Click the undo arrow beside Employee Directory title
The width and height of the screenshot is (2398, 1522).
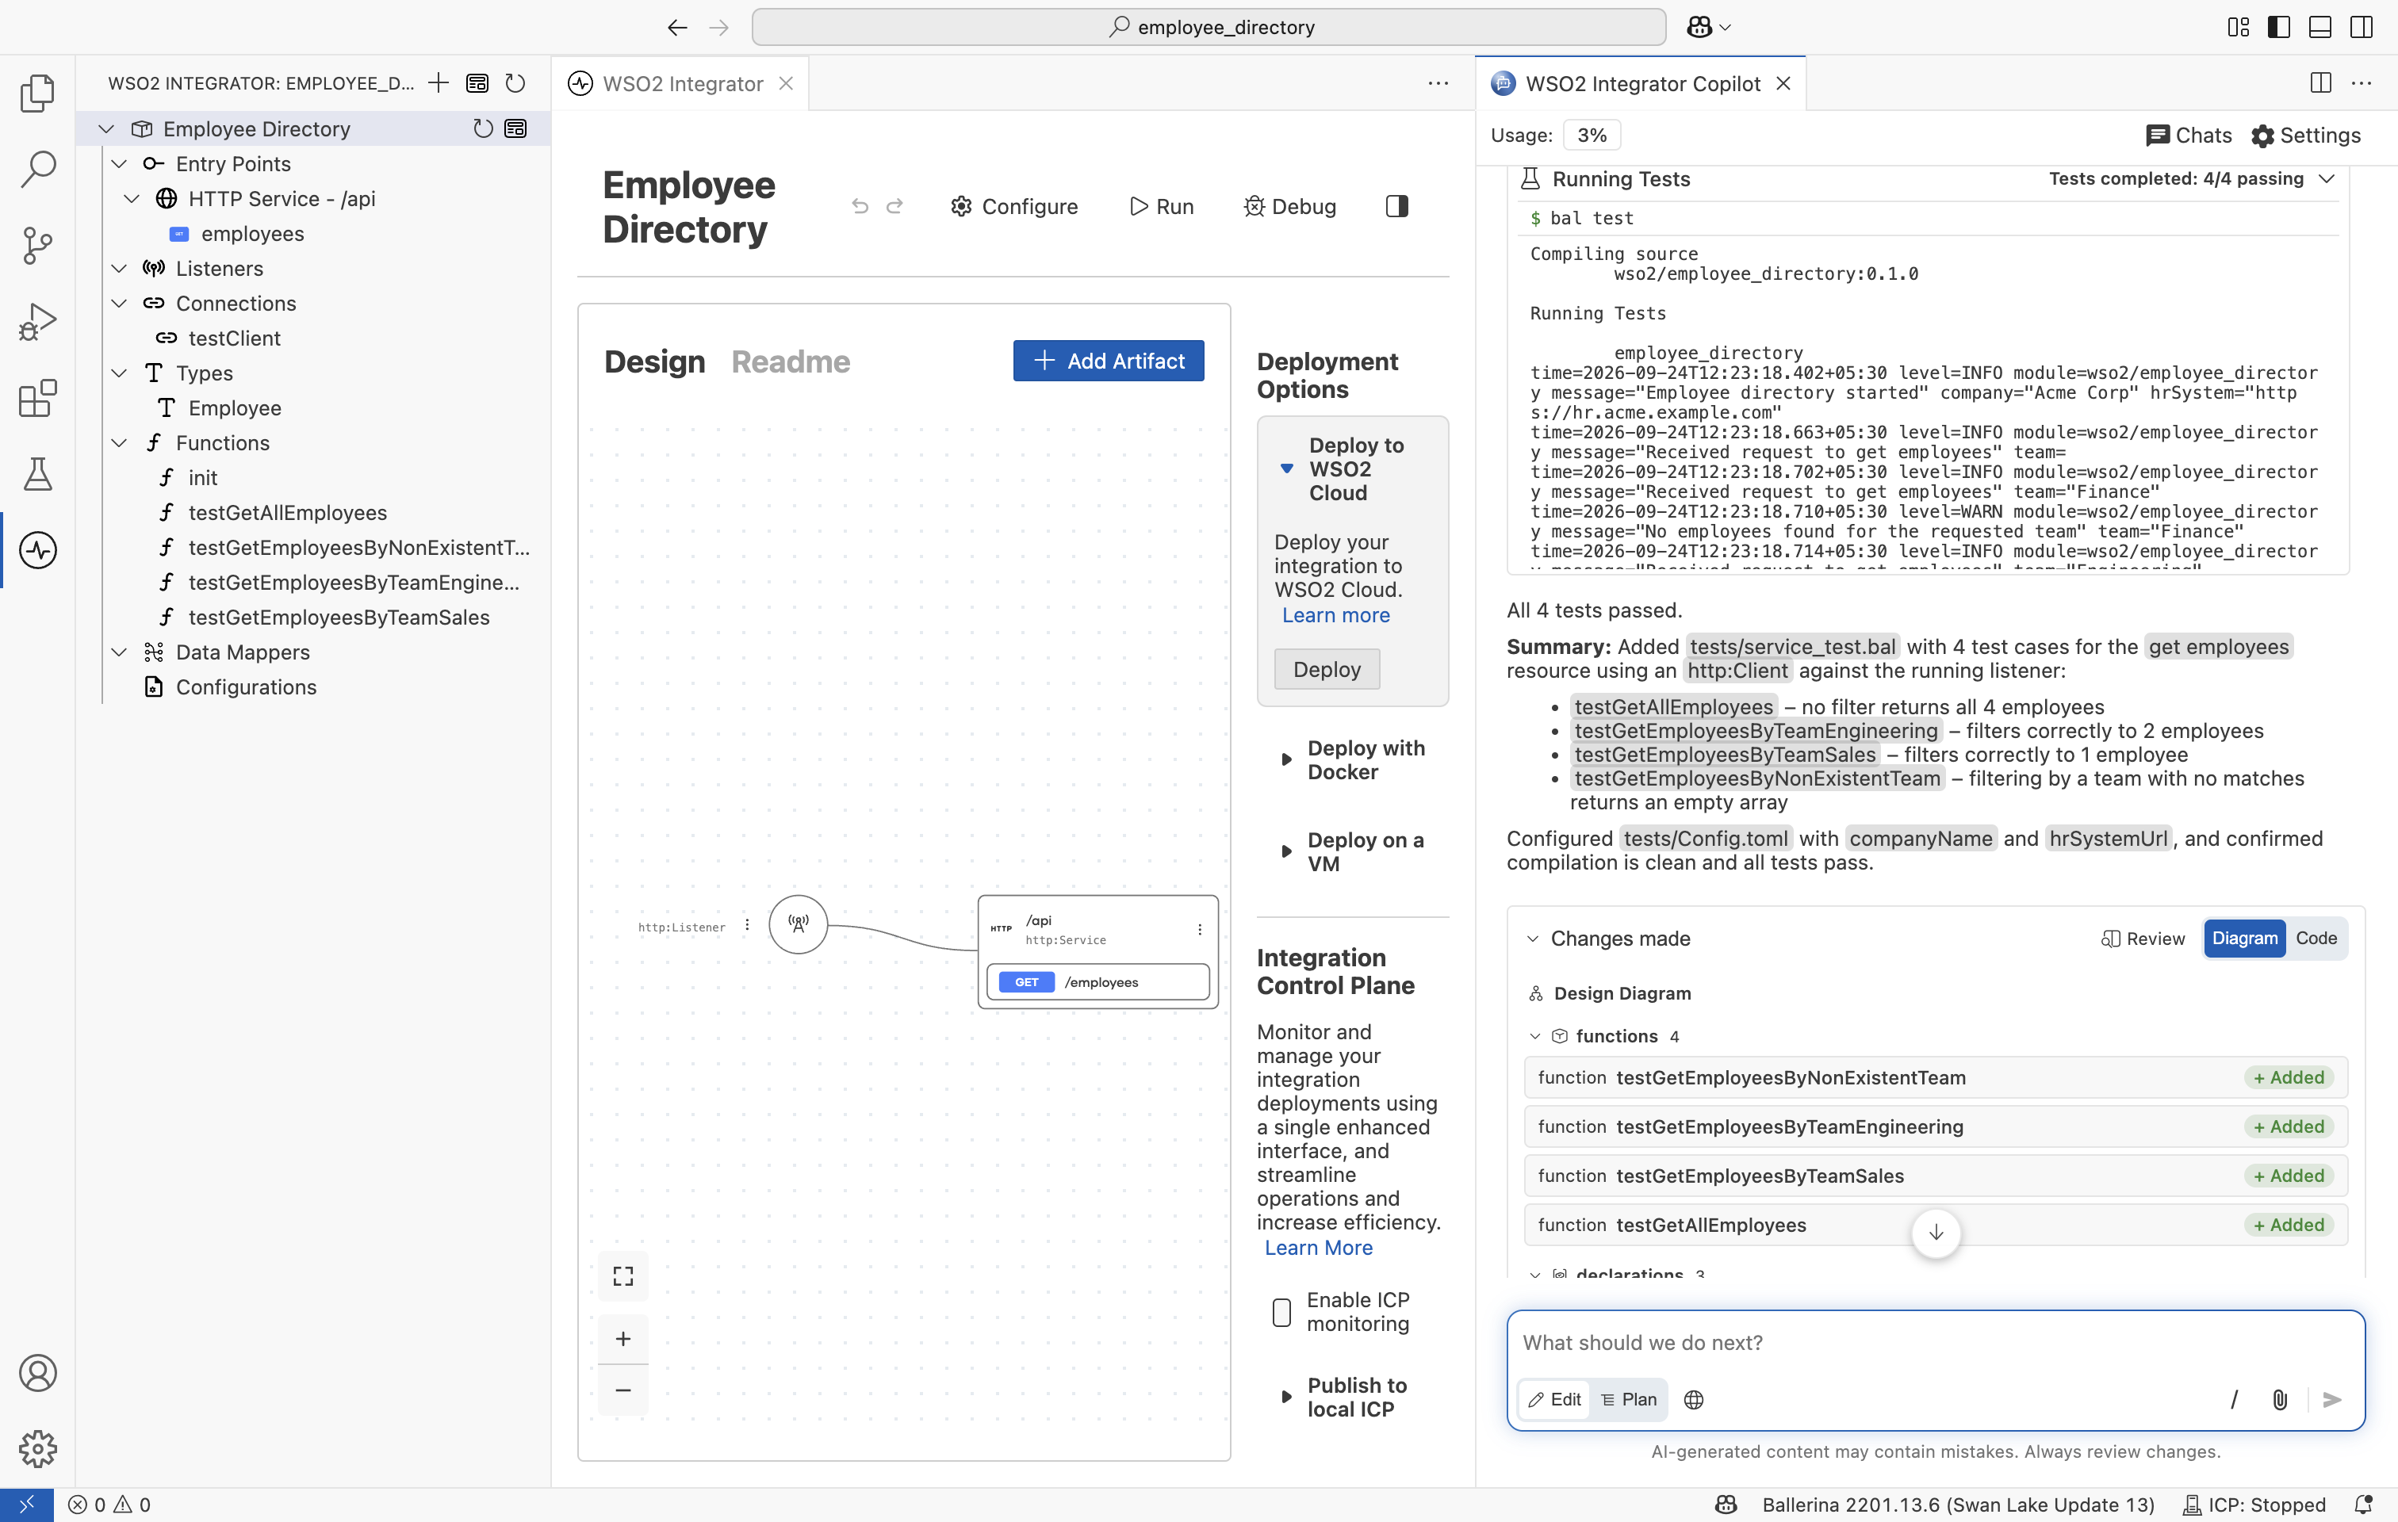coord(860,206)
